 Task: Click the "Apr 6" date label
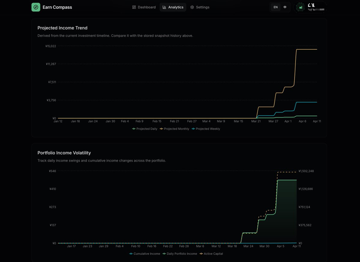coord(302,121)
